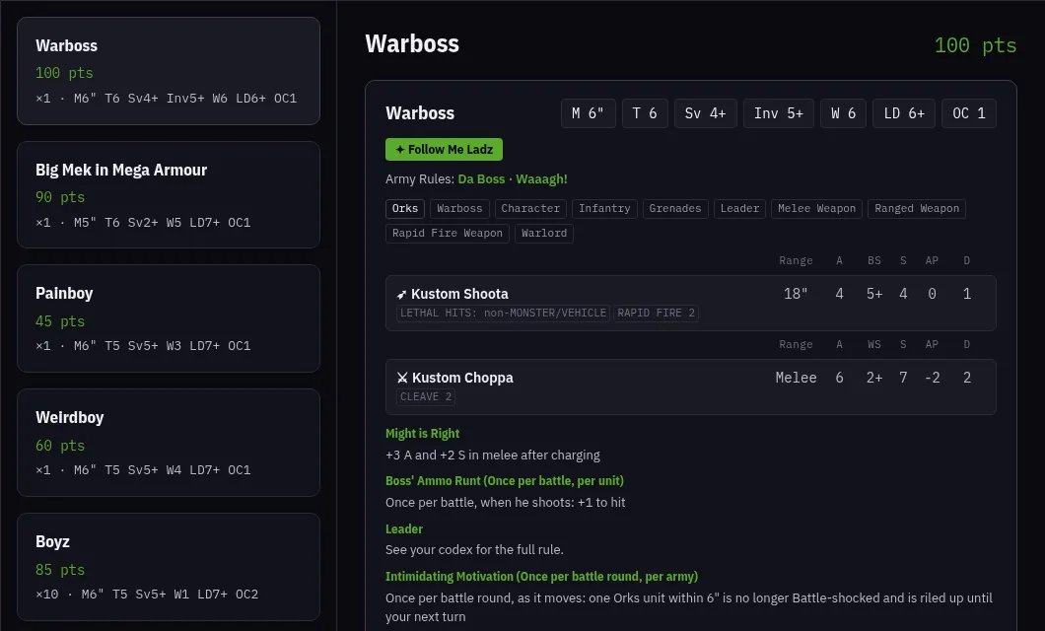Click the Kustom Shoota weapon name

[459, 294]
